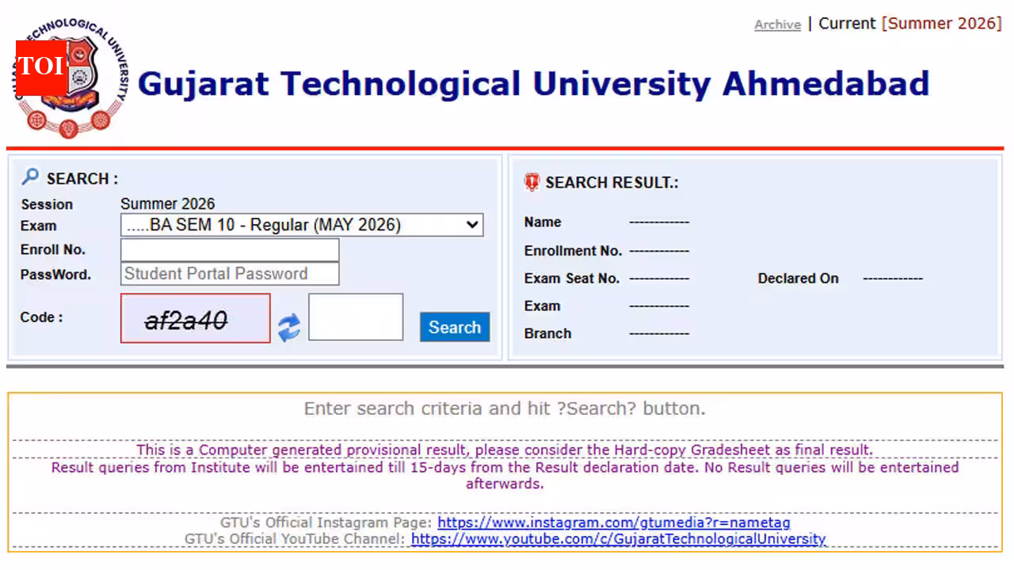1014x570 pixels.
Task: Click the 'Enroll No.' label
Action: (x=53, y=249)
